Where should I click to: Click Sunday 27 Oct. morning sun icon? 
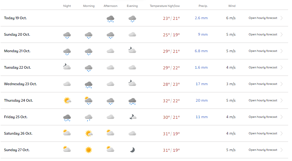(x=89, y=150)
